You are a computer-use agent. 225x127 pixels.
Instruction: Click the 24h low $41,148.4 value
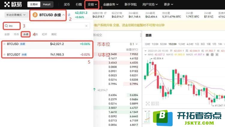[134, 17]
